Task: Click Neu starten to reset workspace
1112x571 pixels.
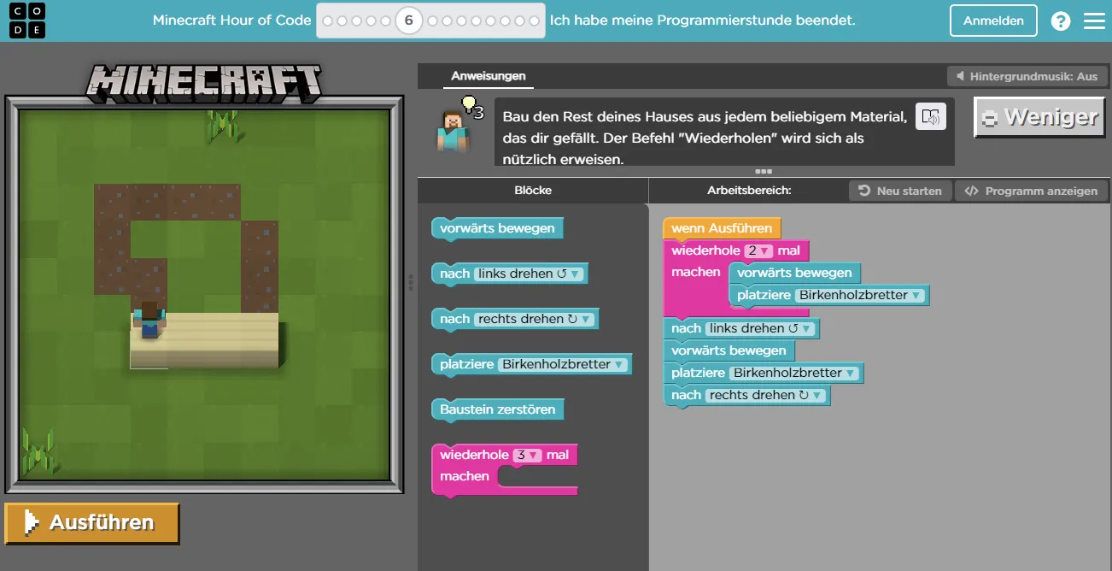Action: point(900,191)
